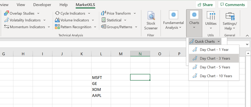Click the Pattern Recognition icon
The height and width of the screenshot is (107, 251).
tap(57, 27)
